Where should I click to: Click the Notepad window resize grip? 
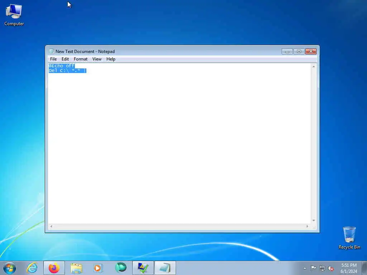pos(314,227)
